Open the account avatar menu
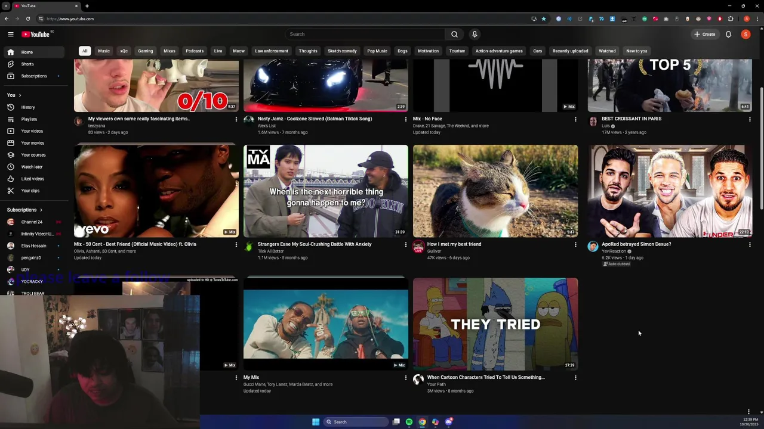The width and height of the screenshot is (764, 429). (745, 34)
